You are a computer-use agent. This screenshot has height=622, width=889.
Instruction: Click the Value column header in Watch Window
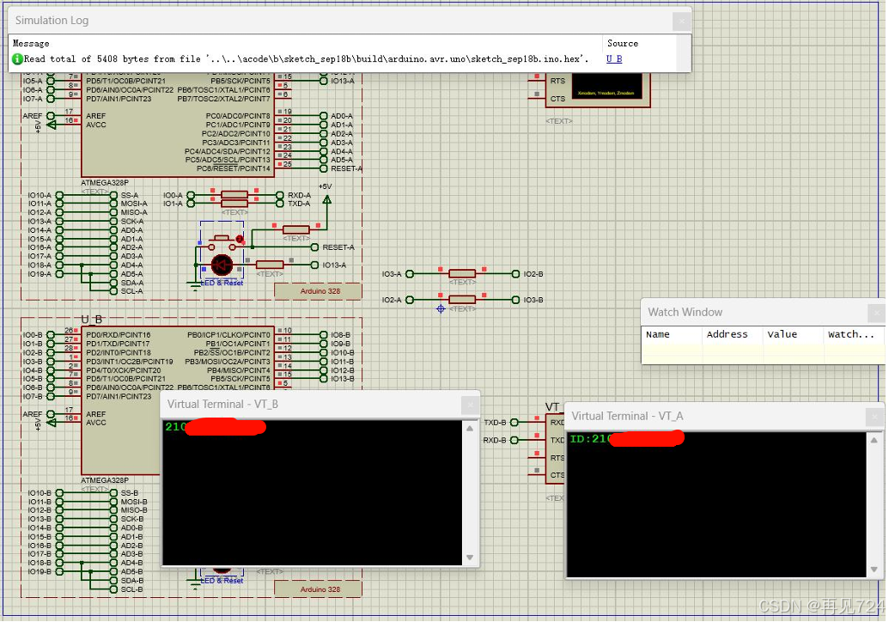coord(782,334)
